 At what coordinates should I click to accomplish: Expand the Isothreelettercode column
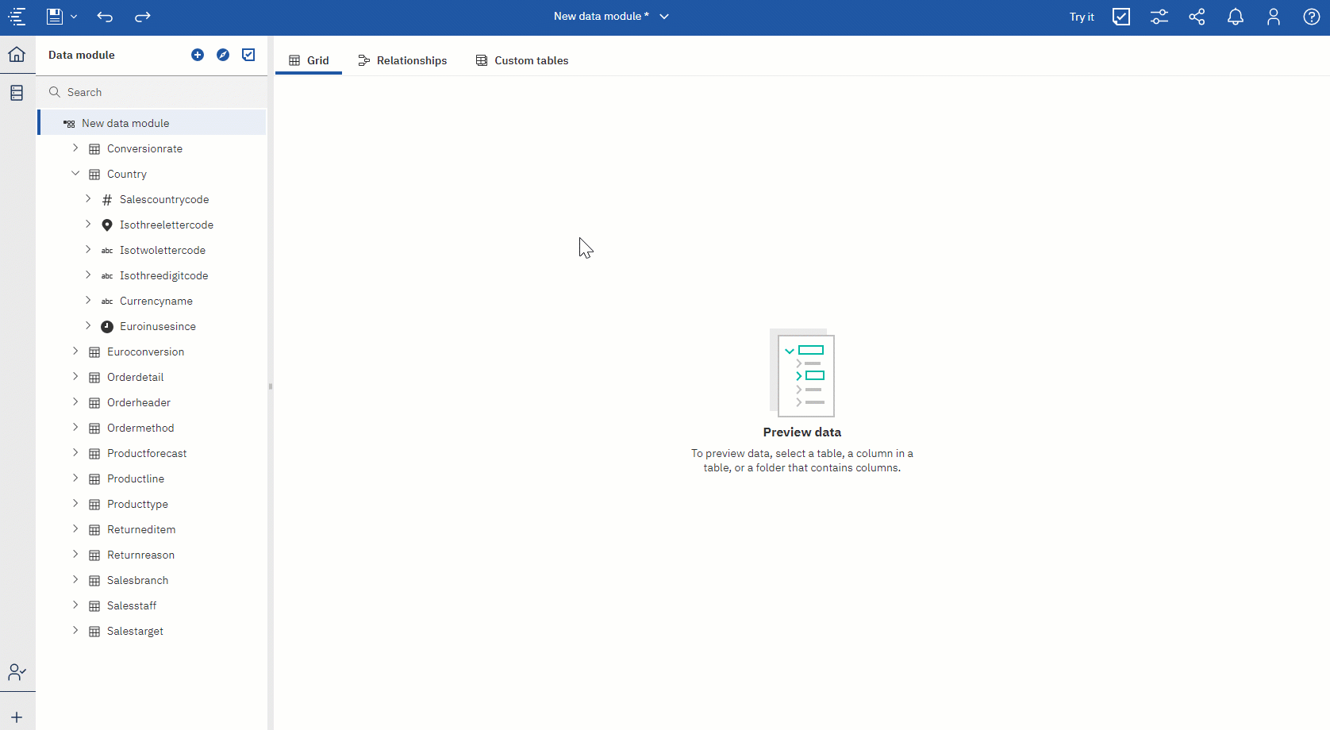88,225
